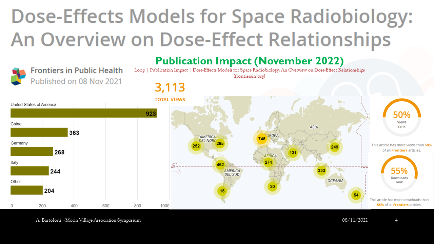
Task: Click the OCEANIA map label
Action: (x=335, y=181)
